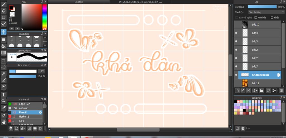Select the Brush tool
The height and width of the screenshot is (138, 286).
[x=3, y=4]
